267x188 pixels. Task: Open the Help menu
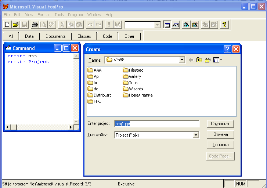coord(109,15)
